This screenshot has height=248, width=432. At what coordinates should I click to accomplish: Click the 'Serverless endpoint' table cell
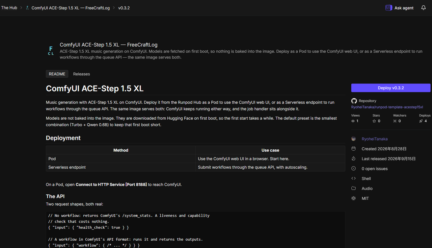(x=121, y=167)
